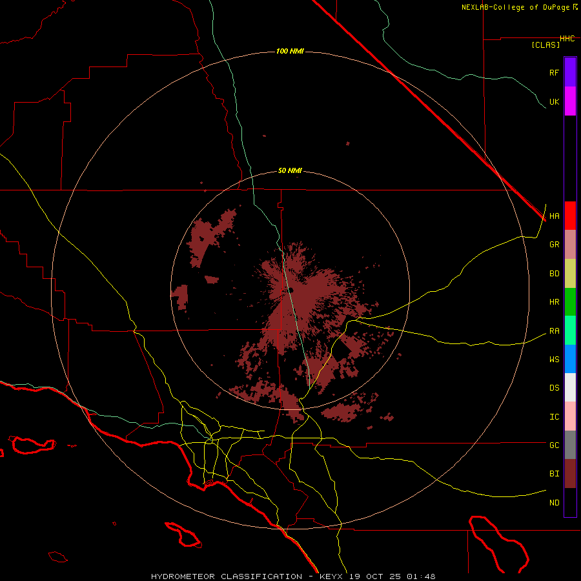This screenshot has width=581, height=581.
Task: Click the 19 OCT 25 date stamp
Action: 375,576
